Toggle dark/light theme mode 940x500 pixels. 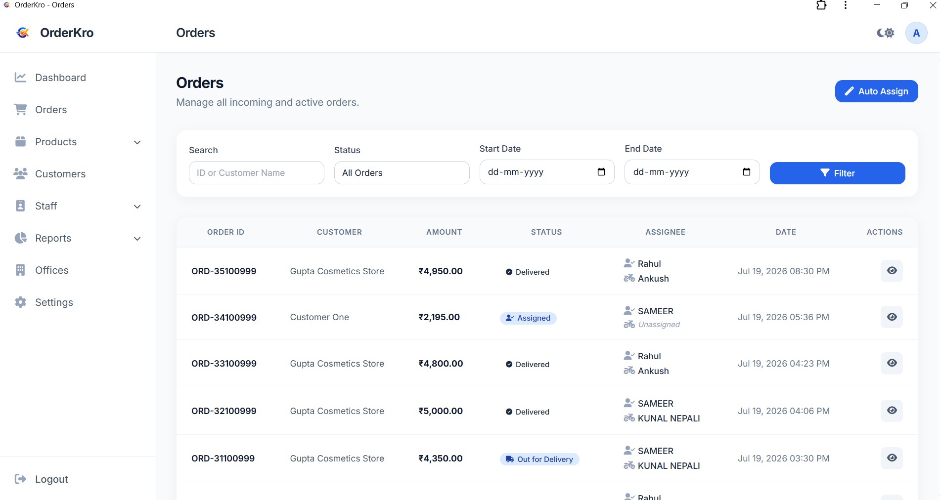point(886,33)
